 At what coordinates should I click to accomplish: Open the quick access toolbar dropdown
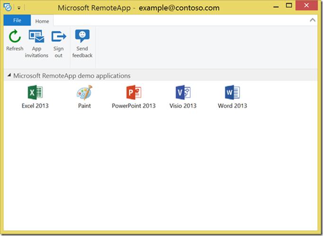coord(19,8)
